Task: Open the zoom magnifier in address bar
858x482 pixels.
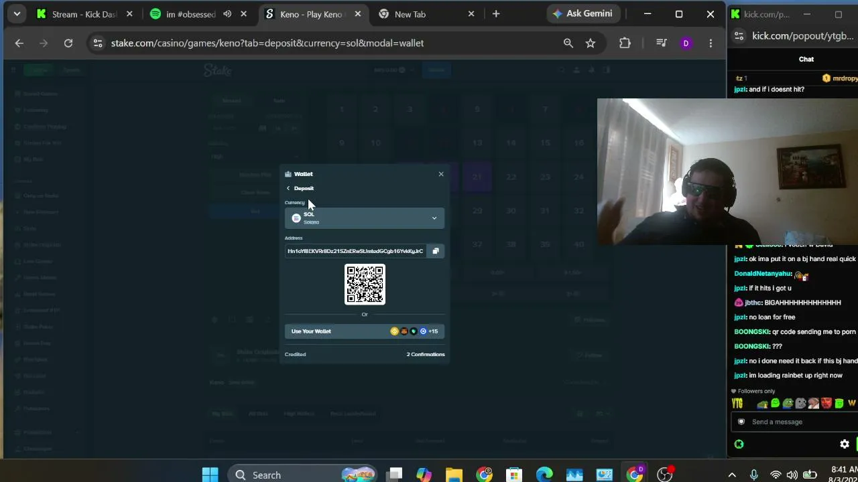Action: tap(568, 43)
